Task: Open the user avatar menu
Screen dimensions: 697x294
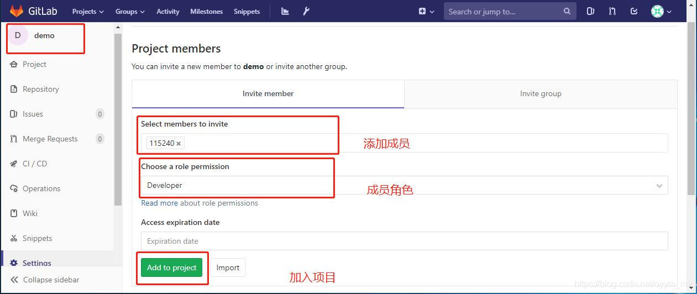Action: point(661,11)
